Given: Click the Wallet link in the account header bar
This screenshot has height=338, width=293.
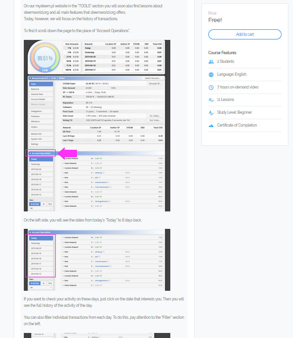Looking at the screenshot, I should 62,78.
